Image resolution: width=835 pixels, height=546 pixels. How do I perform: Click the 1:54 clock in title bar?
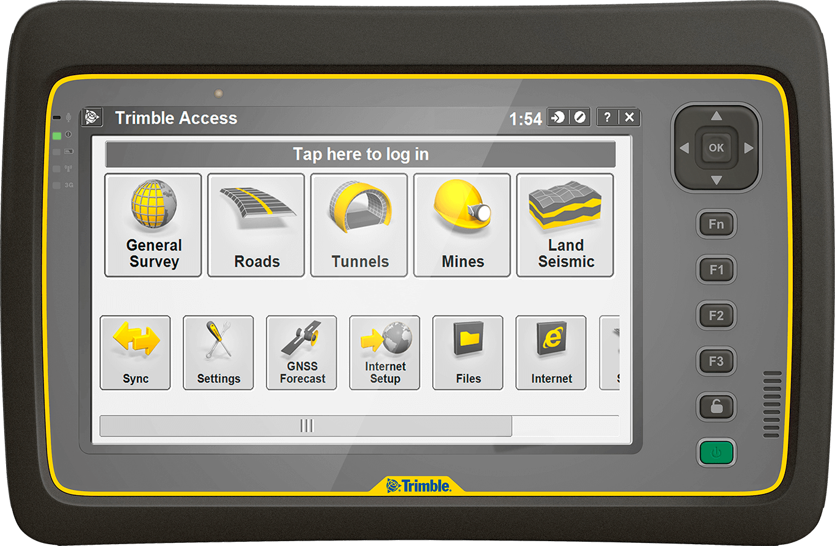coord(526,119)
